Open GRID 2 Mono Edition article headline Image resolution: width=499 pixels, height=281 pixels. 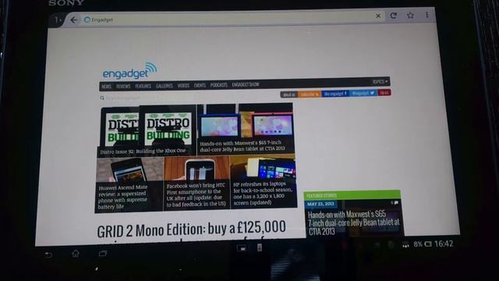pos(191,229)
